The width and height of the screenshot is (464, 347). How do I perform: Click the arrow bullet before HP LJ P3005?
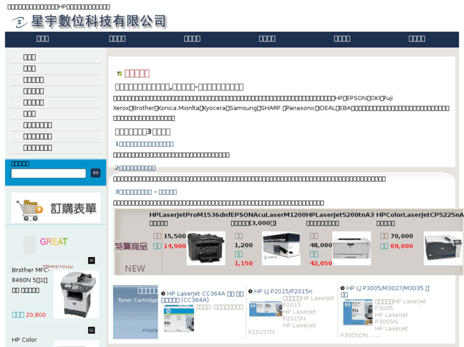tap(342, 288)
